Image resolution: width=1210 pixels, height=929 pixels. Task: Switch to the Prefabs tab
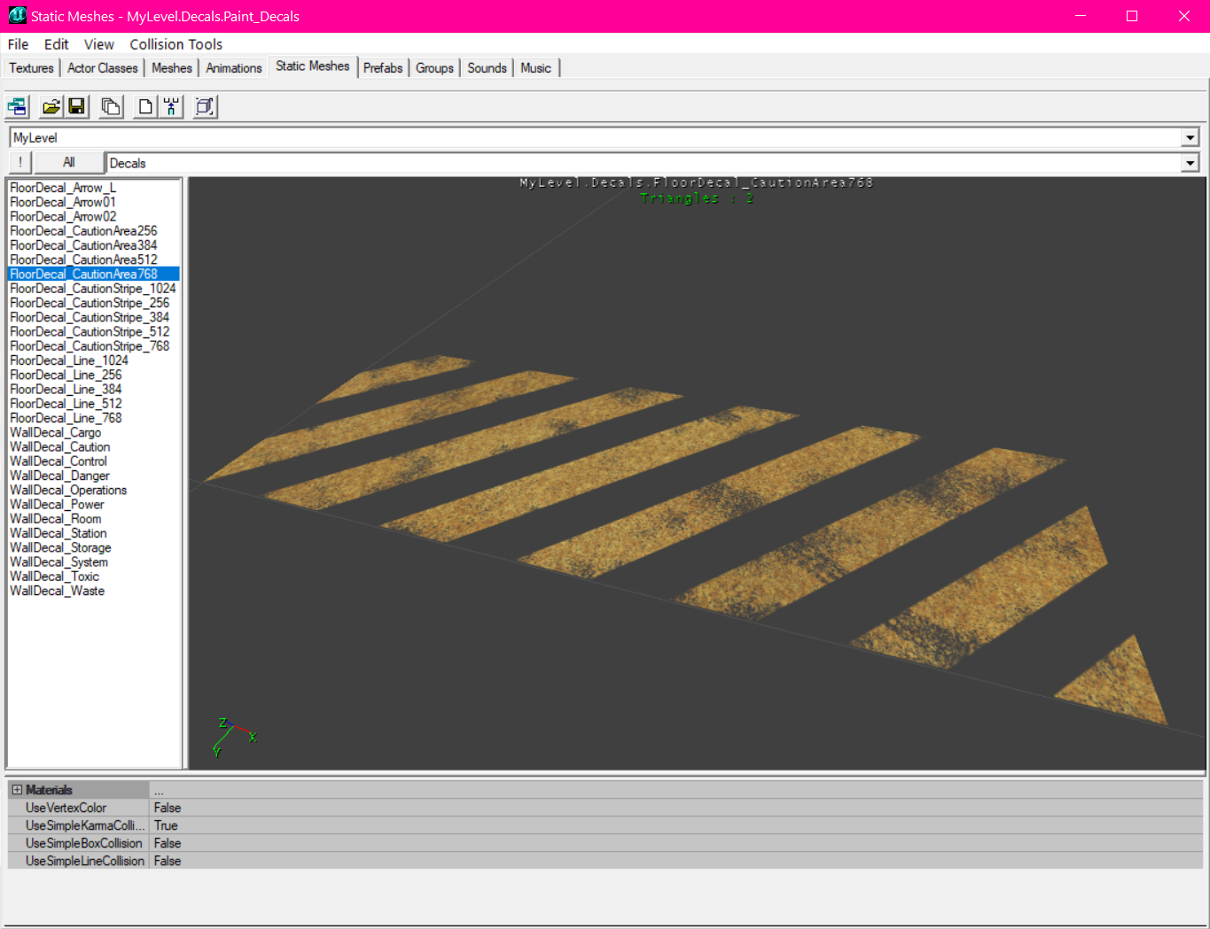(x=383, y=68)
